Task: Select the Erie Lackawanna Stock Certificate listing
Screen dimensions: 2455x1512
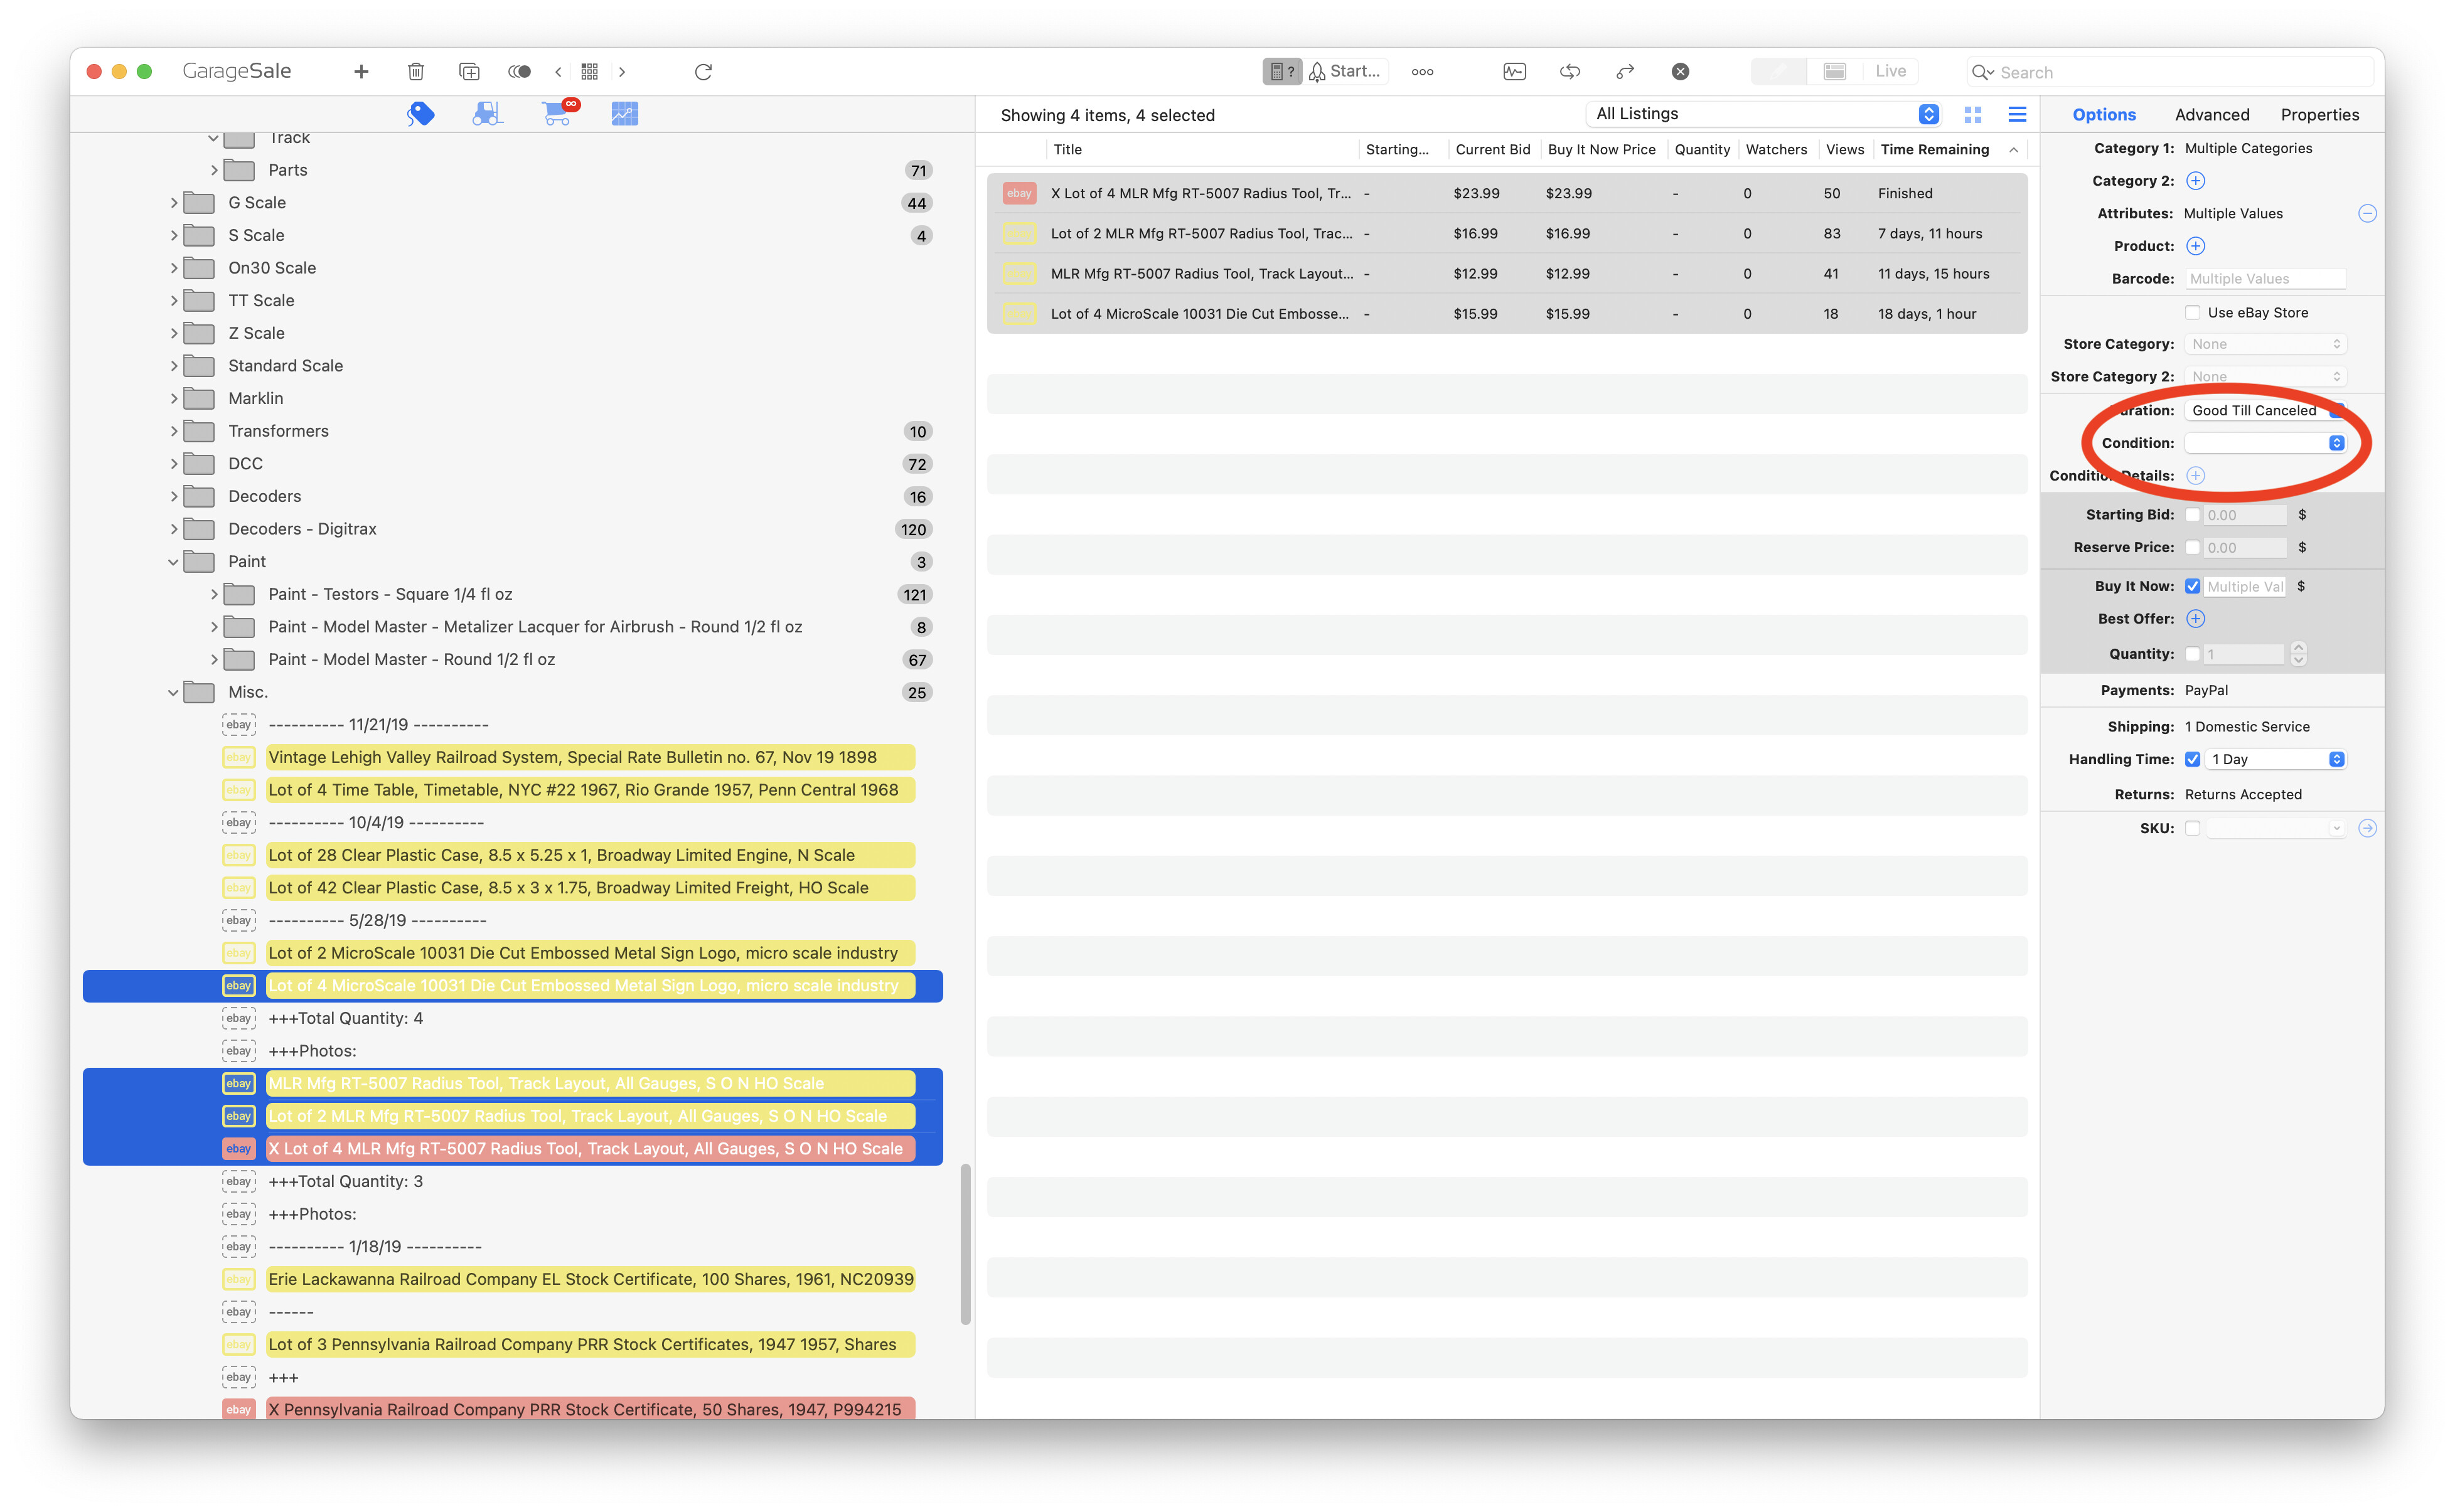Action: 590,1279
